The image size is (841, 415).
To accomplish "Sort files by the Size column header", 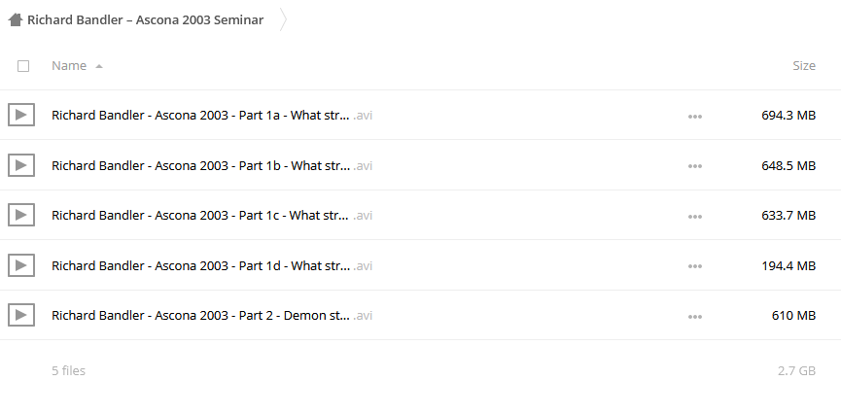I will click(804, 65).
